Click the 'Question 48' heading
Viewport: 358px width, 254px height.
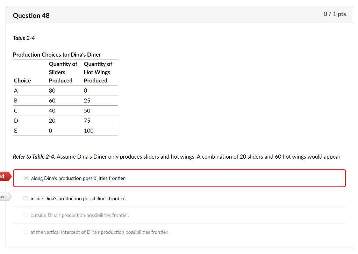pyautogui.click(x=31, y=15)
